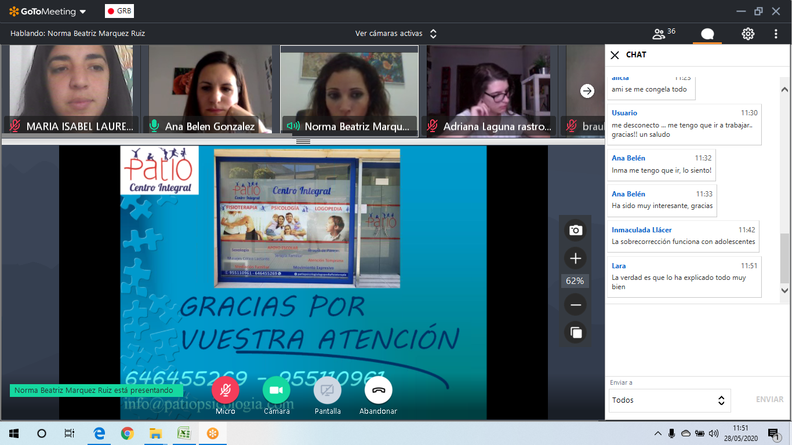Click the chat scrollbar thumb
The width and height of the screenshot is (792, 445).
click(x=784, y=259)
